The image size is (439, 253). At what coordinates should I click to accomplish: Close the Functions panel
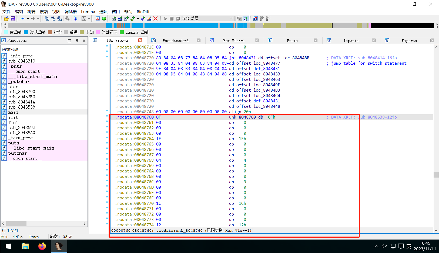tap(84, 41)
